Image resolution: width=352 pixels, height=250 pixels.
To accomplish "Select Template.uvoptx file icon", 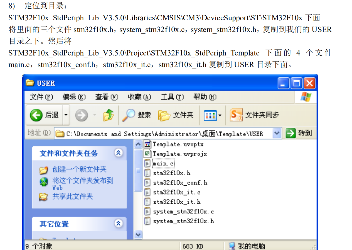I will [x=147, y=144].
